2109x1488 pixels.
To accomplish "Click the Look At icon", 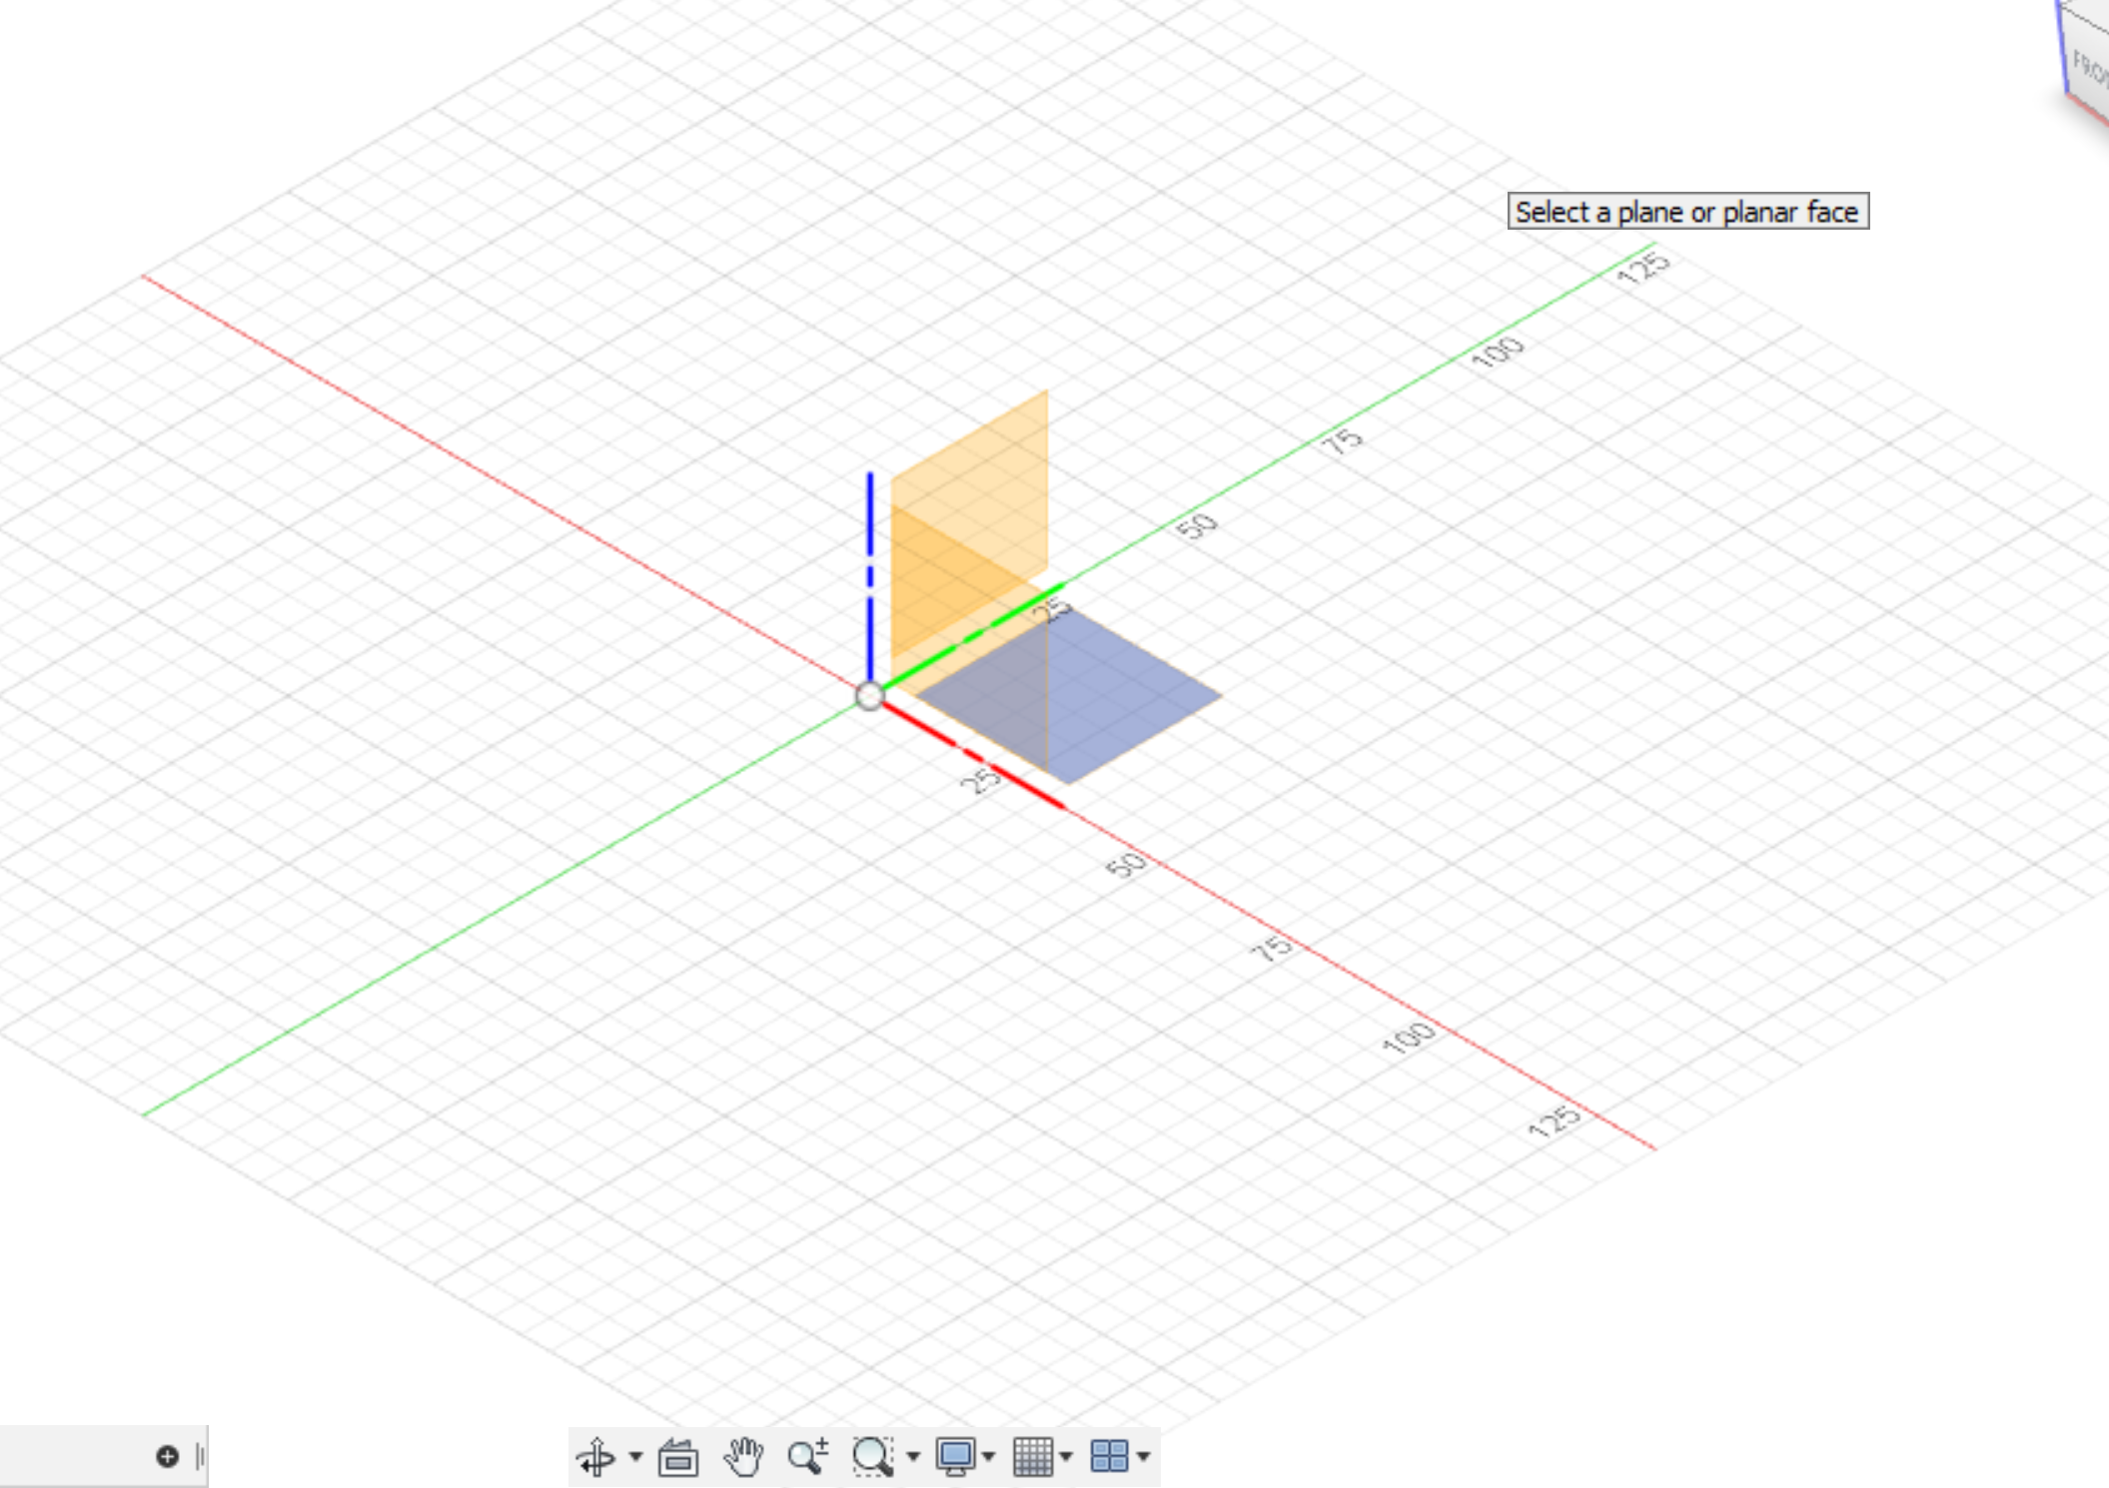I will point(678,1457).
